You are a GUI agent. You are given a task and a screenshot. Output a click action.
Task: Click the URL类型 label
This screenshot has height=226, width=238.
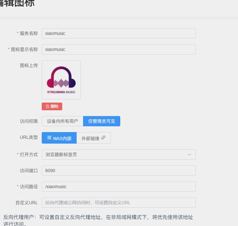[x=29, y=137]
